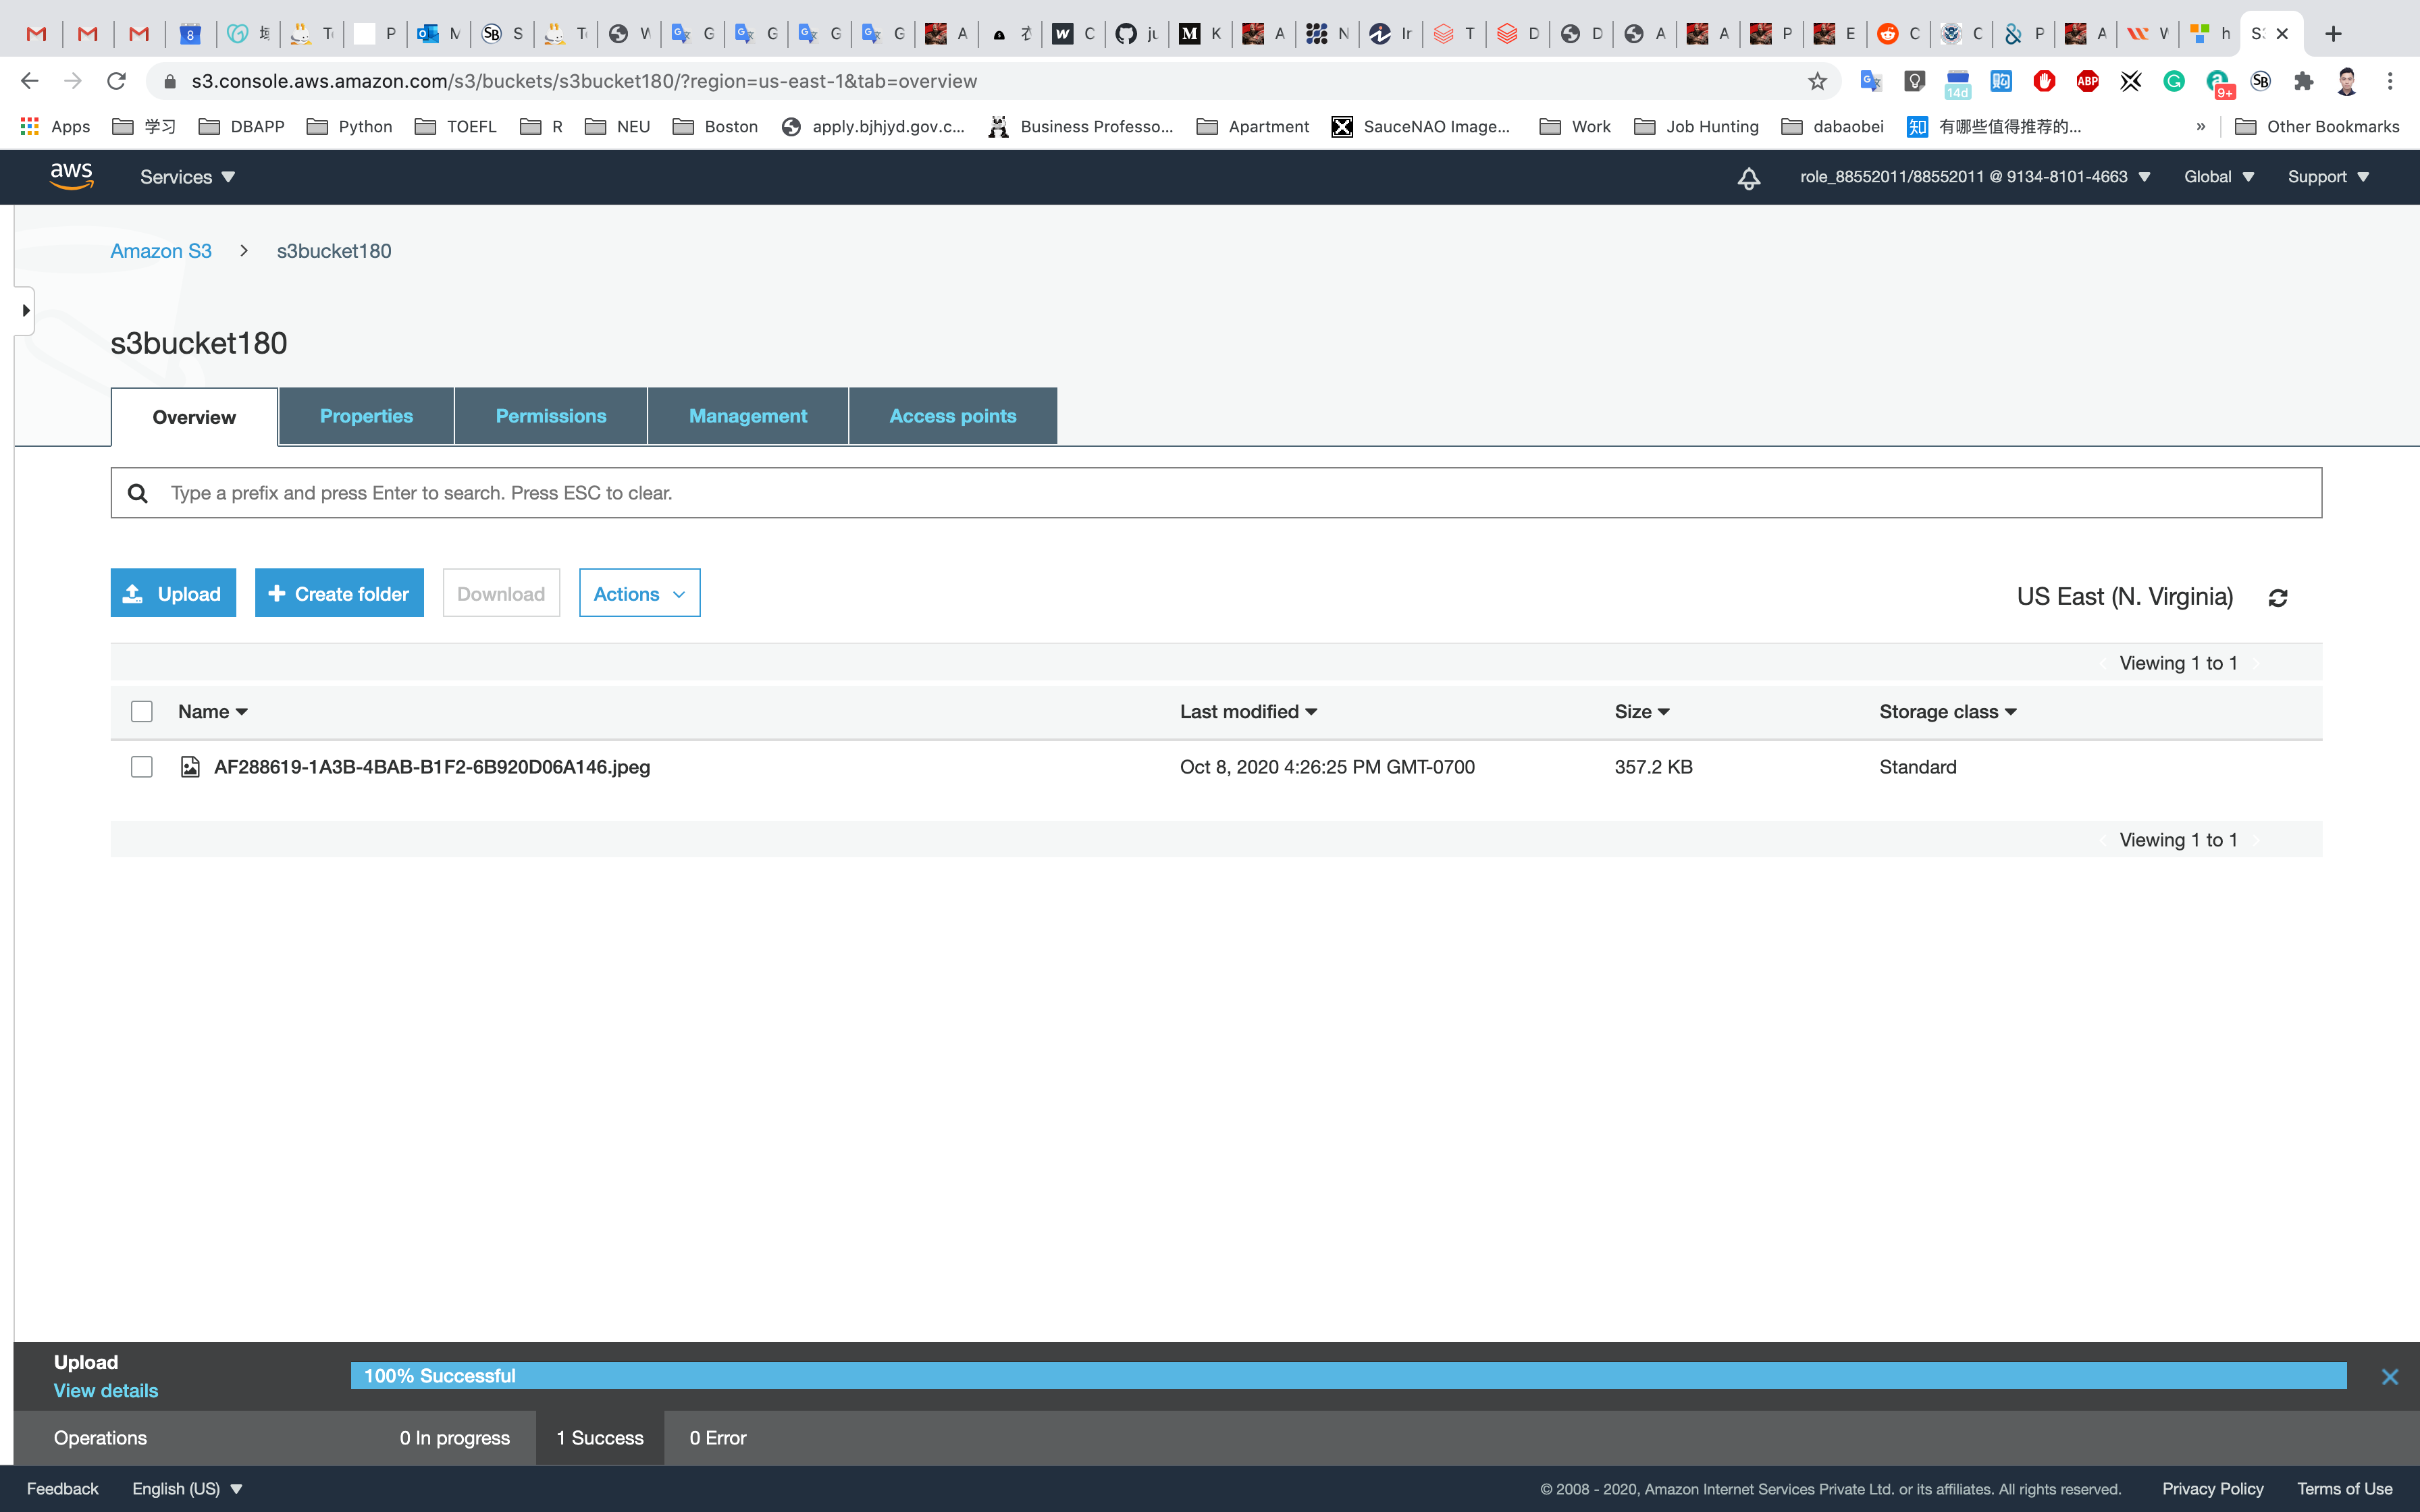Check the AF288619 jpeg file checkbox
This screenshot has height=1512, width=2420.
coord(142,767)
